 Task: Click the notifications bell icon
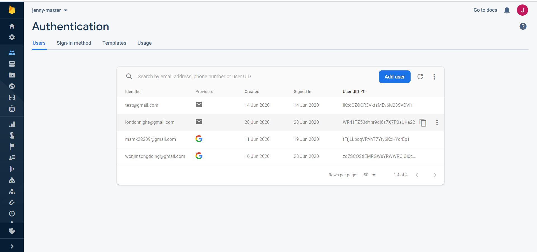click(x=507, y=10)
